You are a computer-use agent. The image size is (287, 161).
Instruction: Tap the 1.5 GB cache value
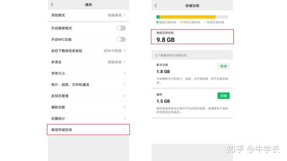coord(163,101)
